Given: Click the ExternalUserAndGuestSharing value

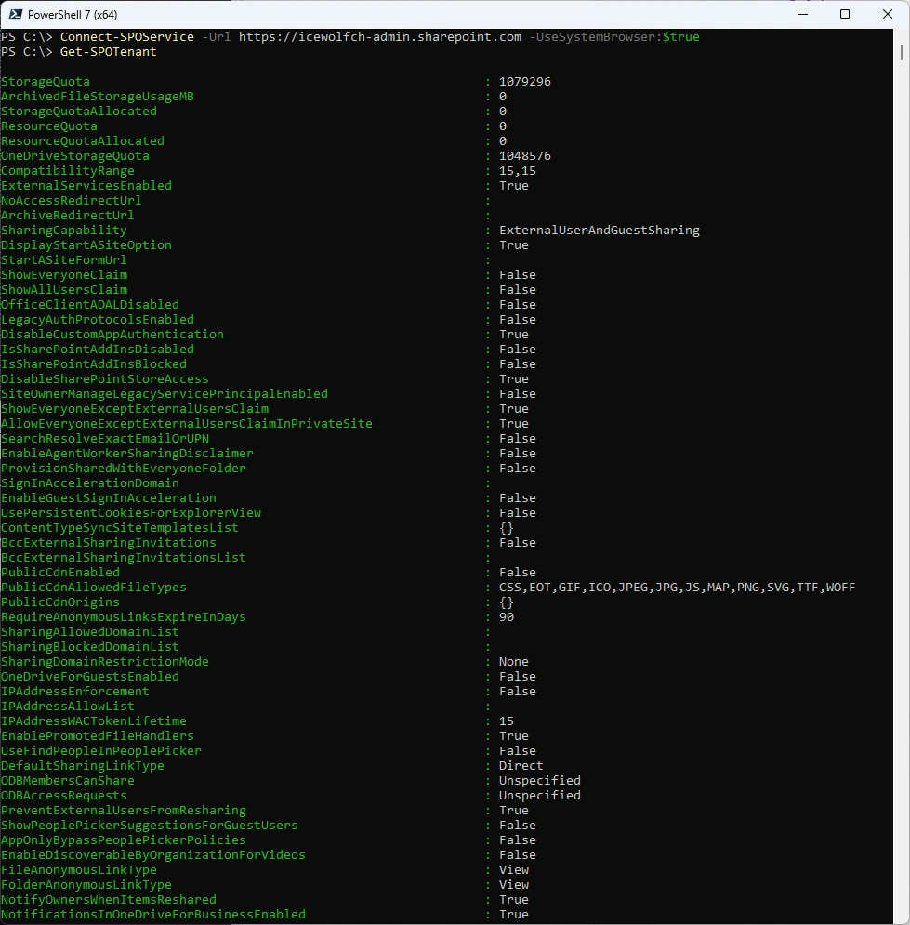Looking at the screenshot, I should tap(600, 230).
